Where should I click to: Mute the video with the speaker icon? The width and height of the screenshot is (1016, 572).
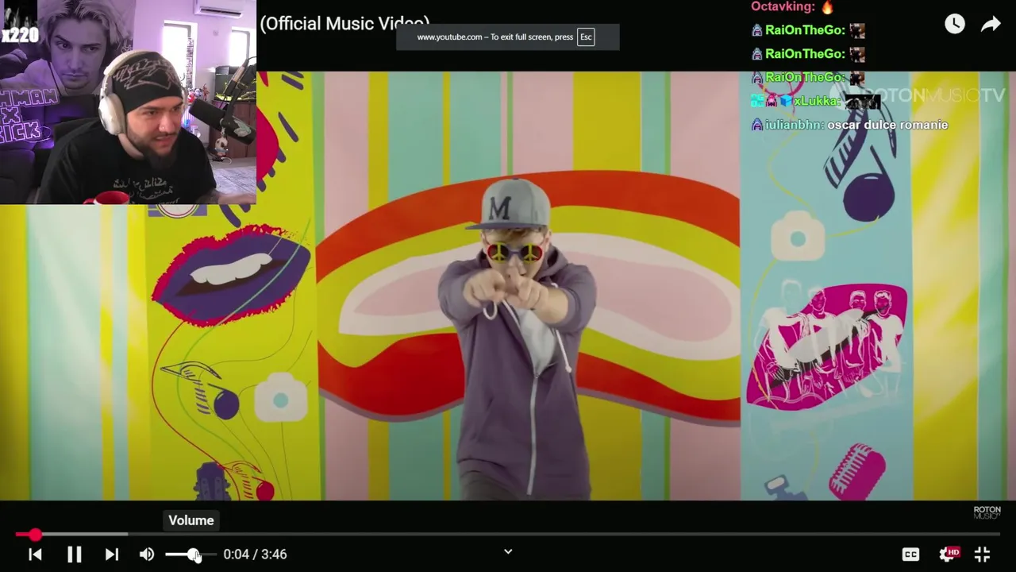coord(147,555)
